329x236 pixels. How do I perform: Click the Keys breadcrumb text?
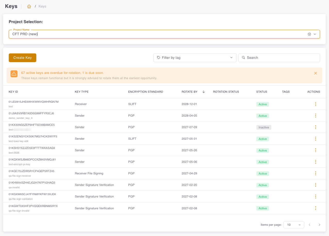(x=42, y=6)
